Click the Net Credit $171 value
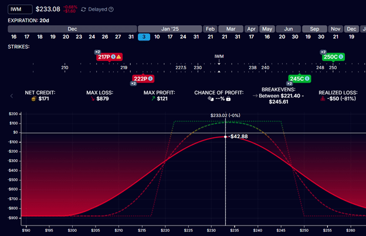This screenshot has width=366, height=236. pos(43,99)
